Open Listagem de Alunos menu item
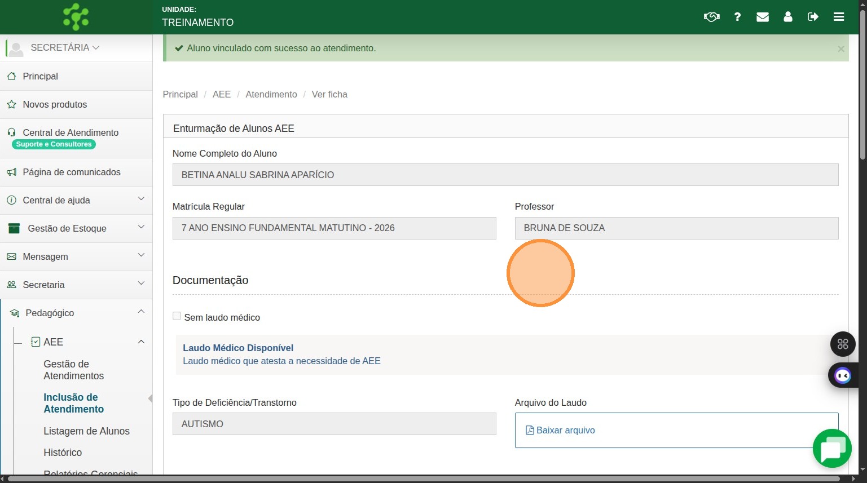 coord(86,431)
